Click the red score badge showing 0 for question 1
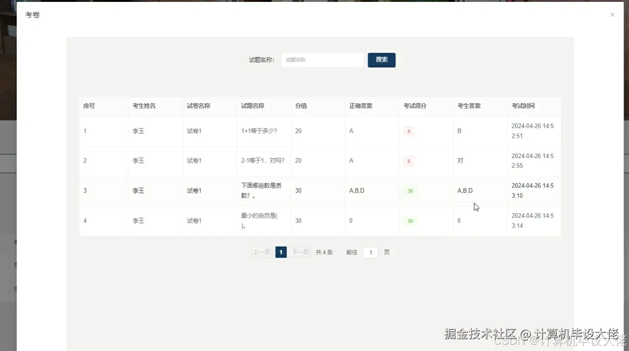The height and width of the screenshot is (351, 629). [x=409, y=131]
